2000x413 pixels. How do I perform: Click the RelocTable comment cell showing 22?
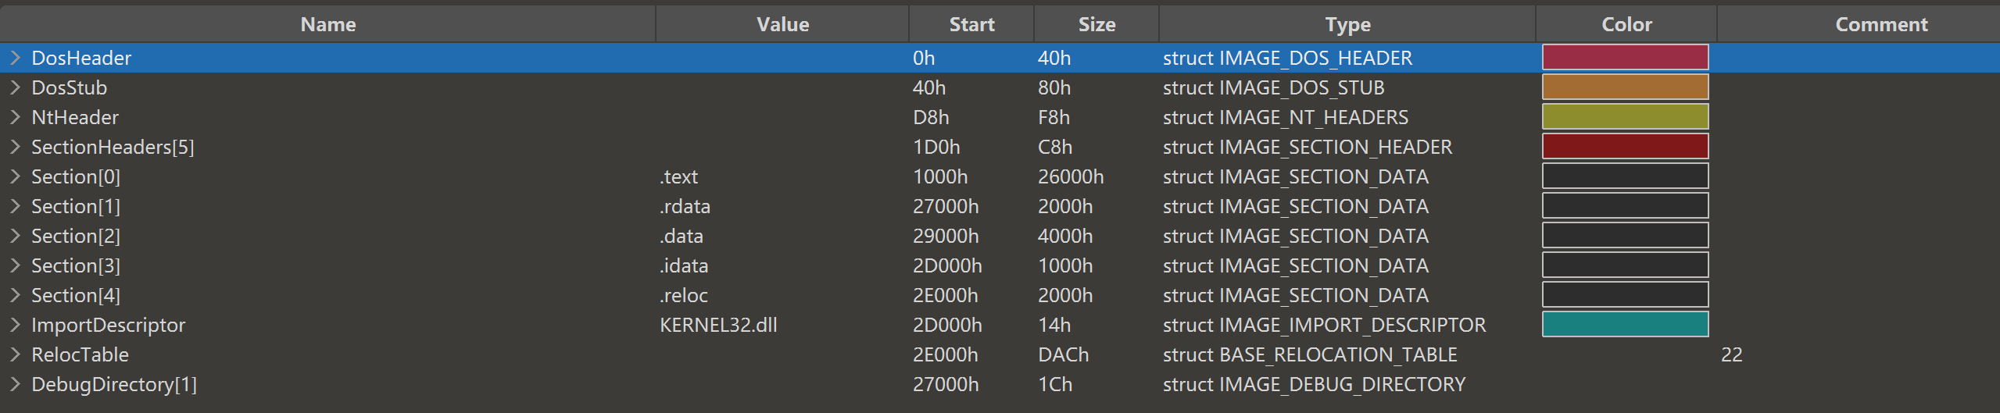coord(1732,354)
